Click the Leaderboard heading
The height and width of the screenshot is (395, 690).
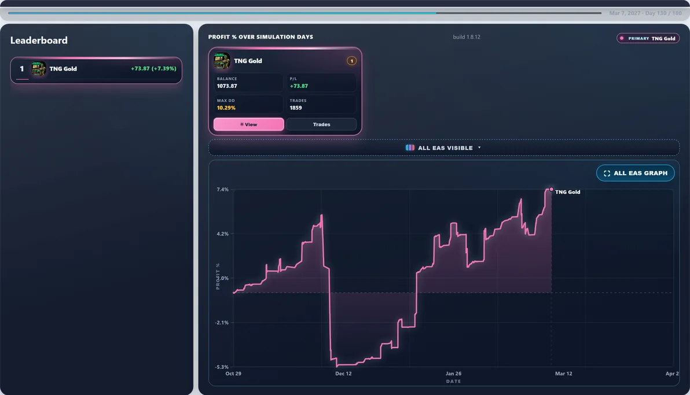click(39, 40)
